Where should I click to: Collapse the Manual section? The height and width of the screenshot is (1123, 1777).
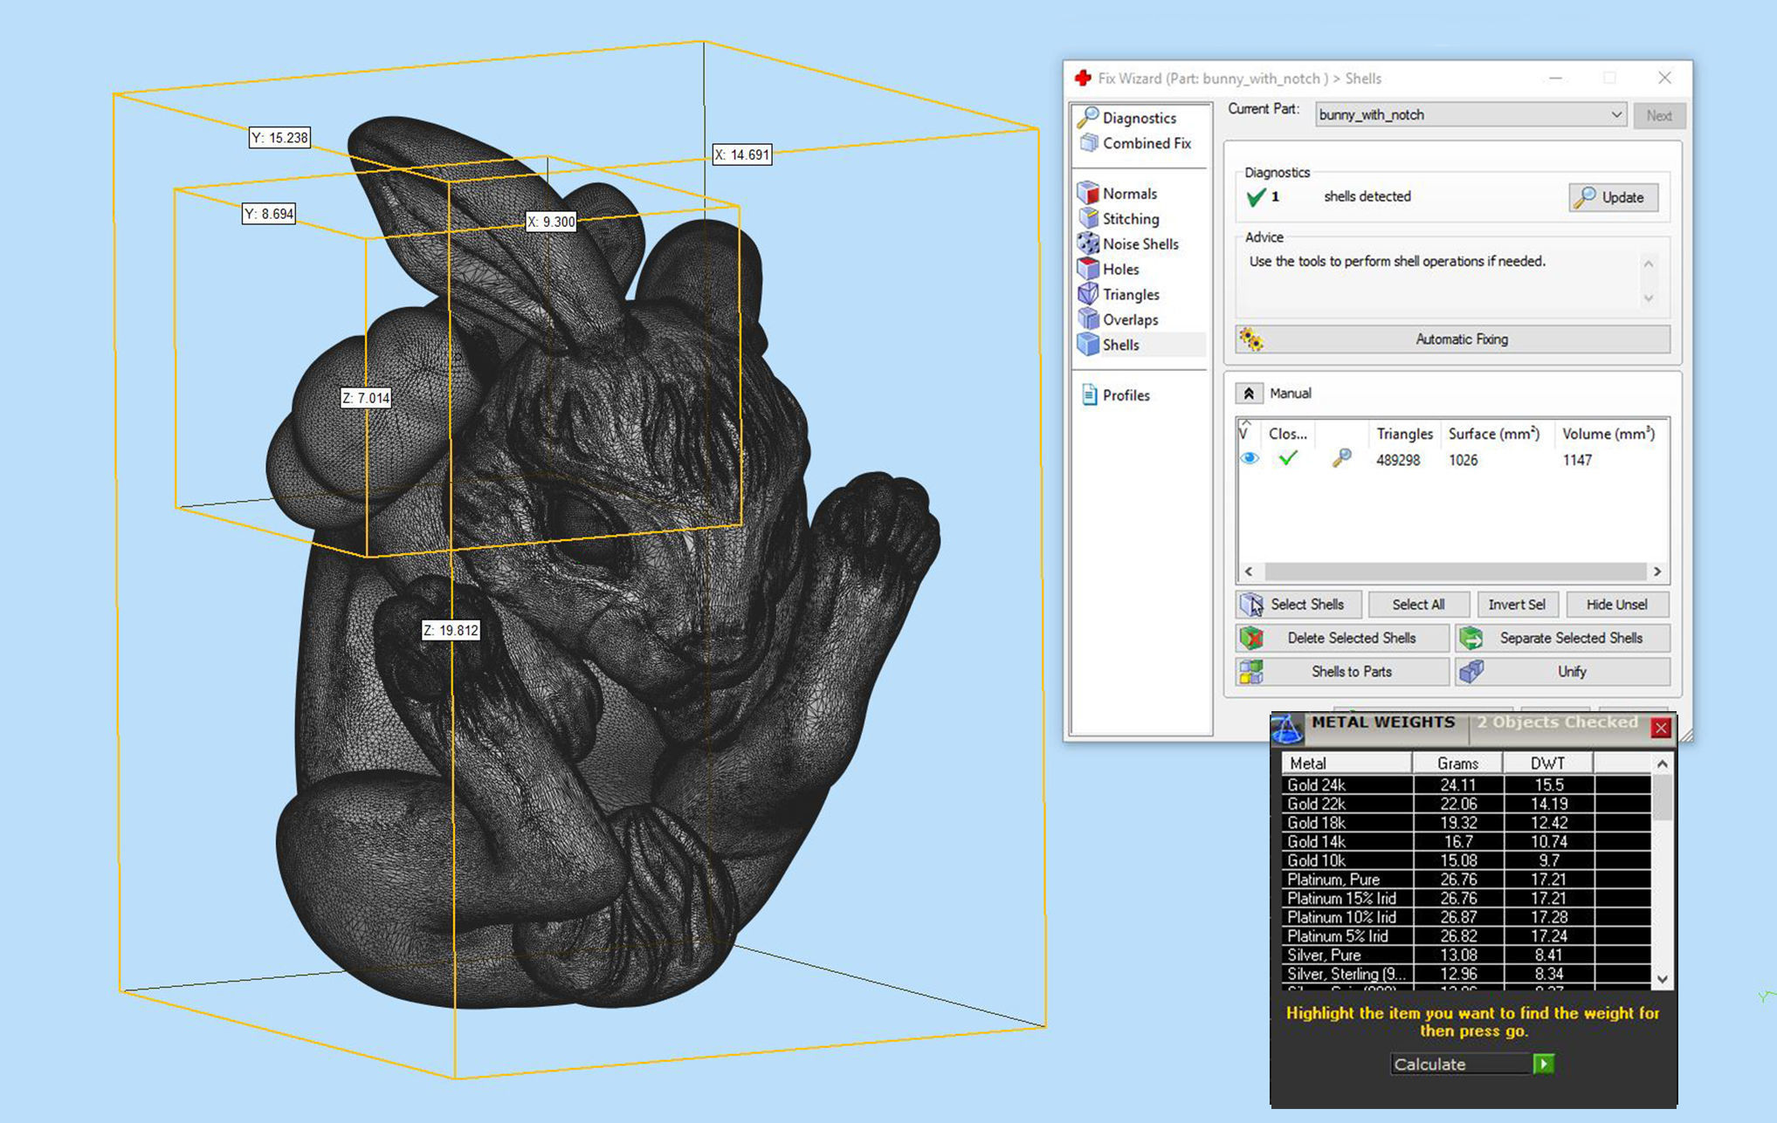click(1249, 394)
